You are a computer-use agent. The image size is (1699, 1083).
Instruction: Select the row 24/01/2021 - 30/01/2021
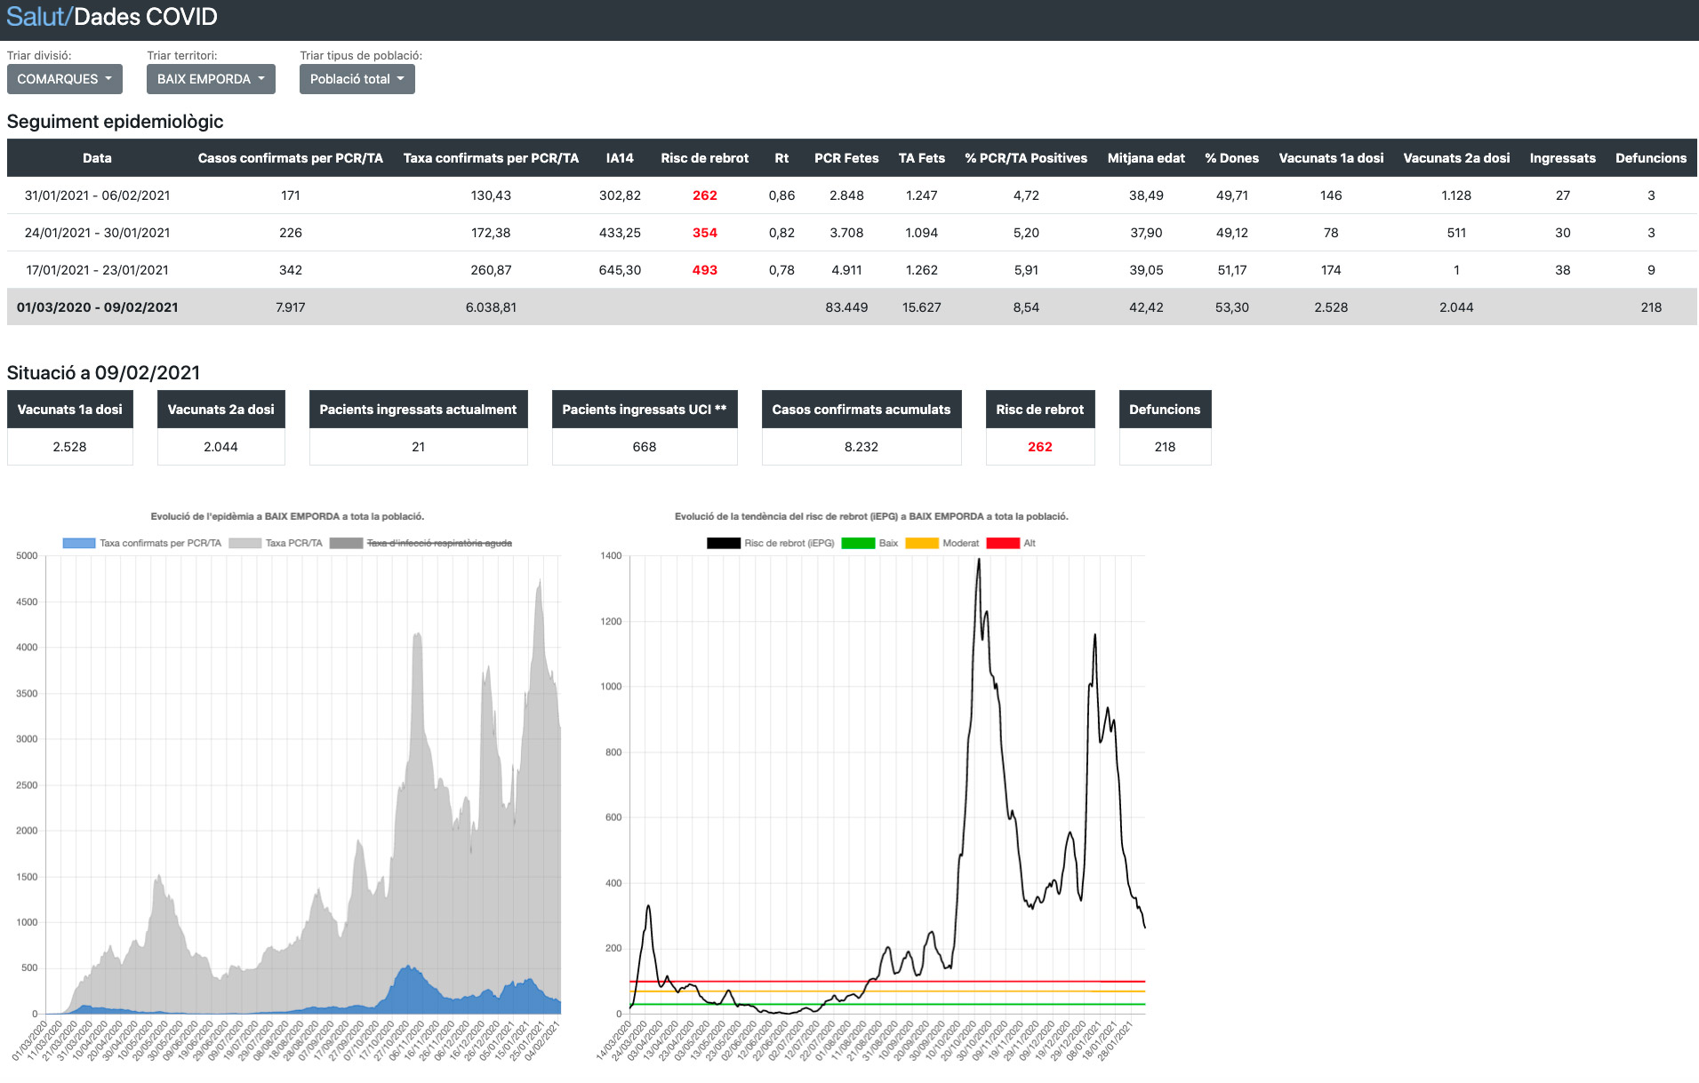click(852, 233)
